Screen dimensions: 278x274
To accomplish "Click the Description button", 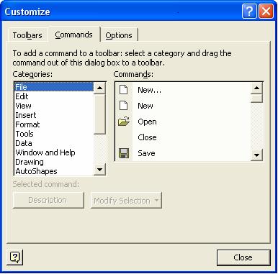I will click(x=48, y=200).
